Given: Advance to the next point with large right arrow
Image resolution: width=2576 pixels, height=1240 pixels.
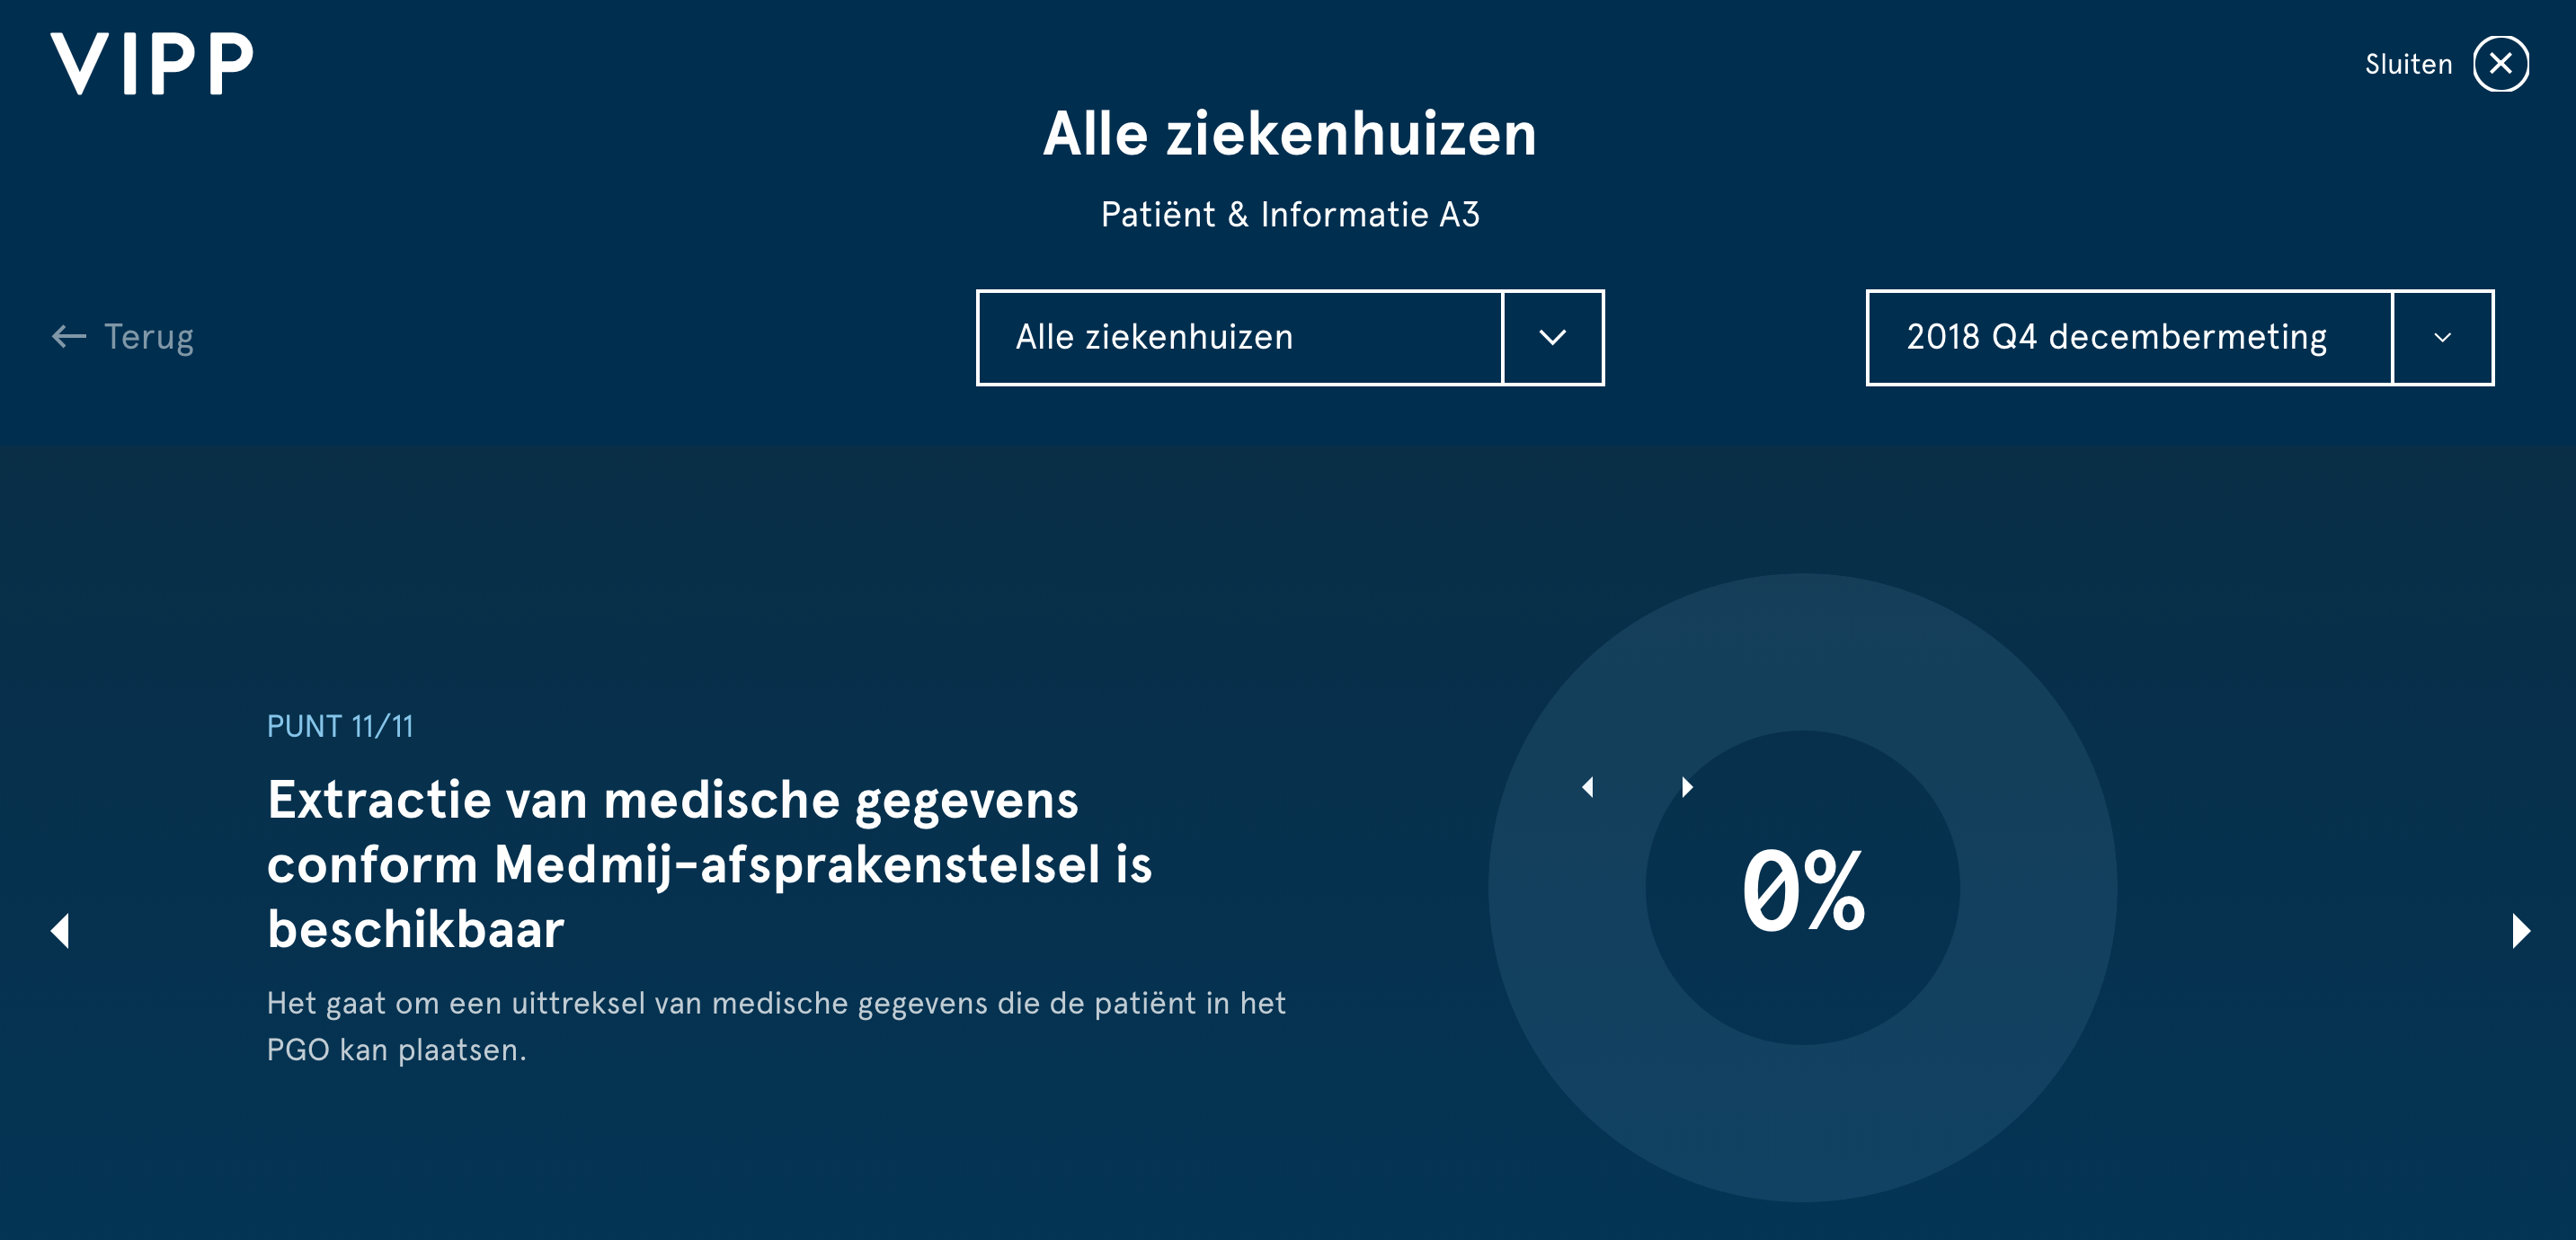Looking at the screenshot, I should click(2521, 930).
